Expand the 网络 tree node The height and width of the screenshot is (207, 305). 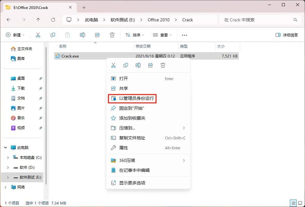click(x=6, y=187)
